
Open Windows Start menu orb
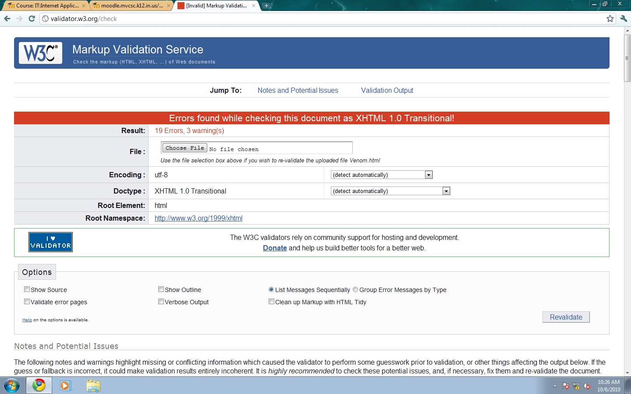click(12, 386)
